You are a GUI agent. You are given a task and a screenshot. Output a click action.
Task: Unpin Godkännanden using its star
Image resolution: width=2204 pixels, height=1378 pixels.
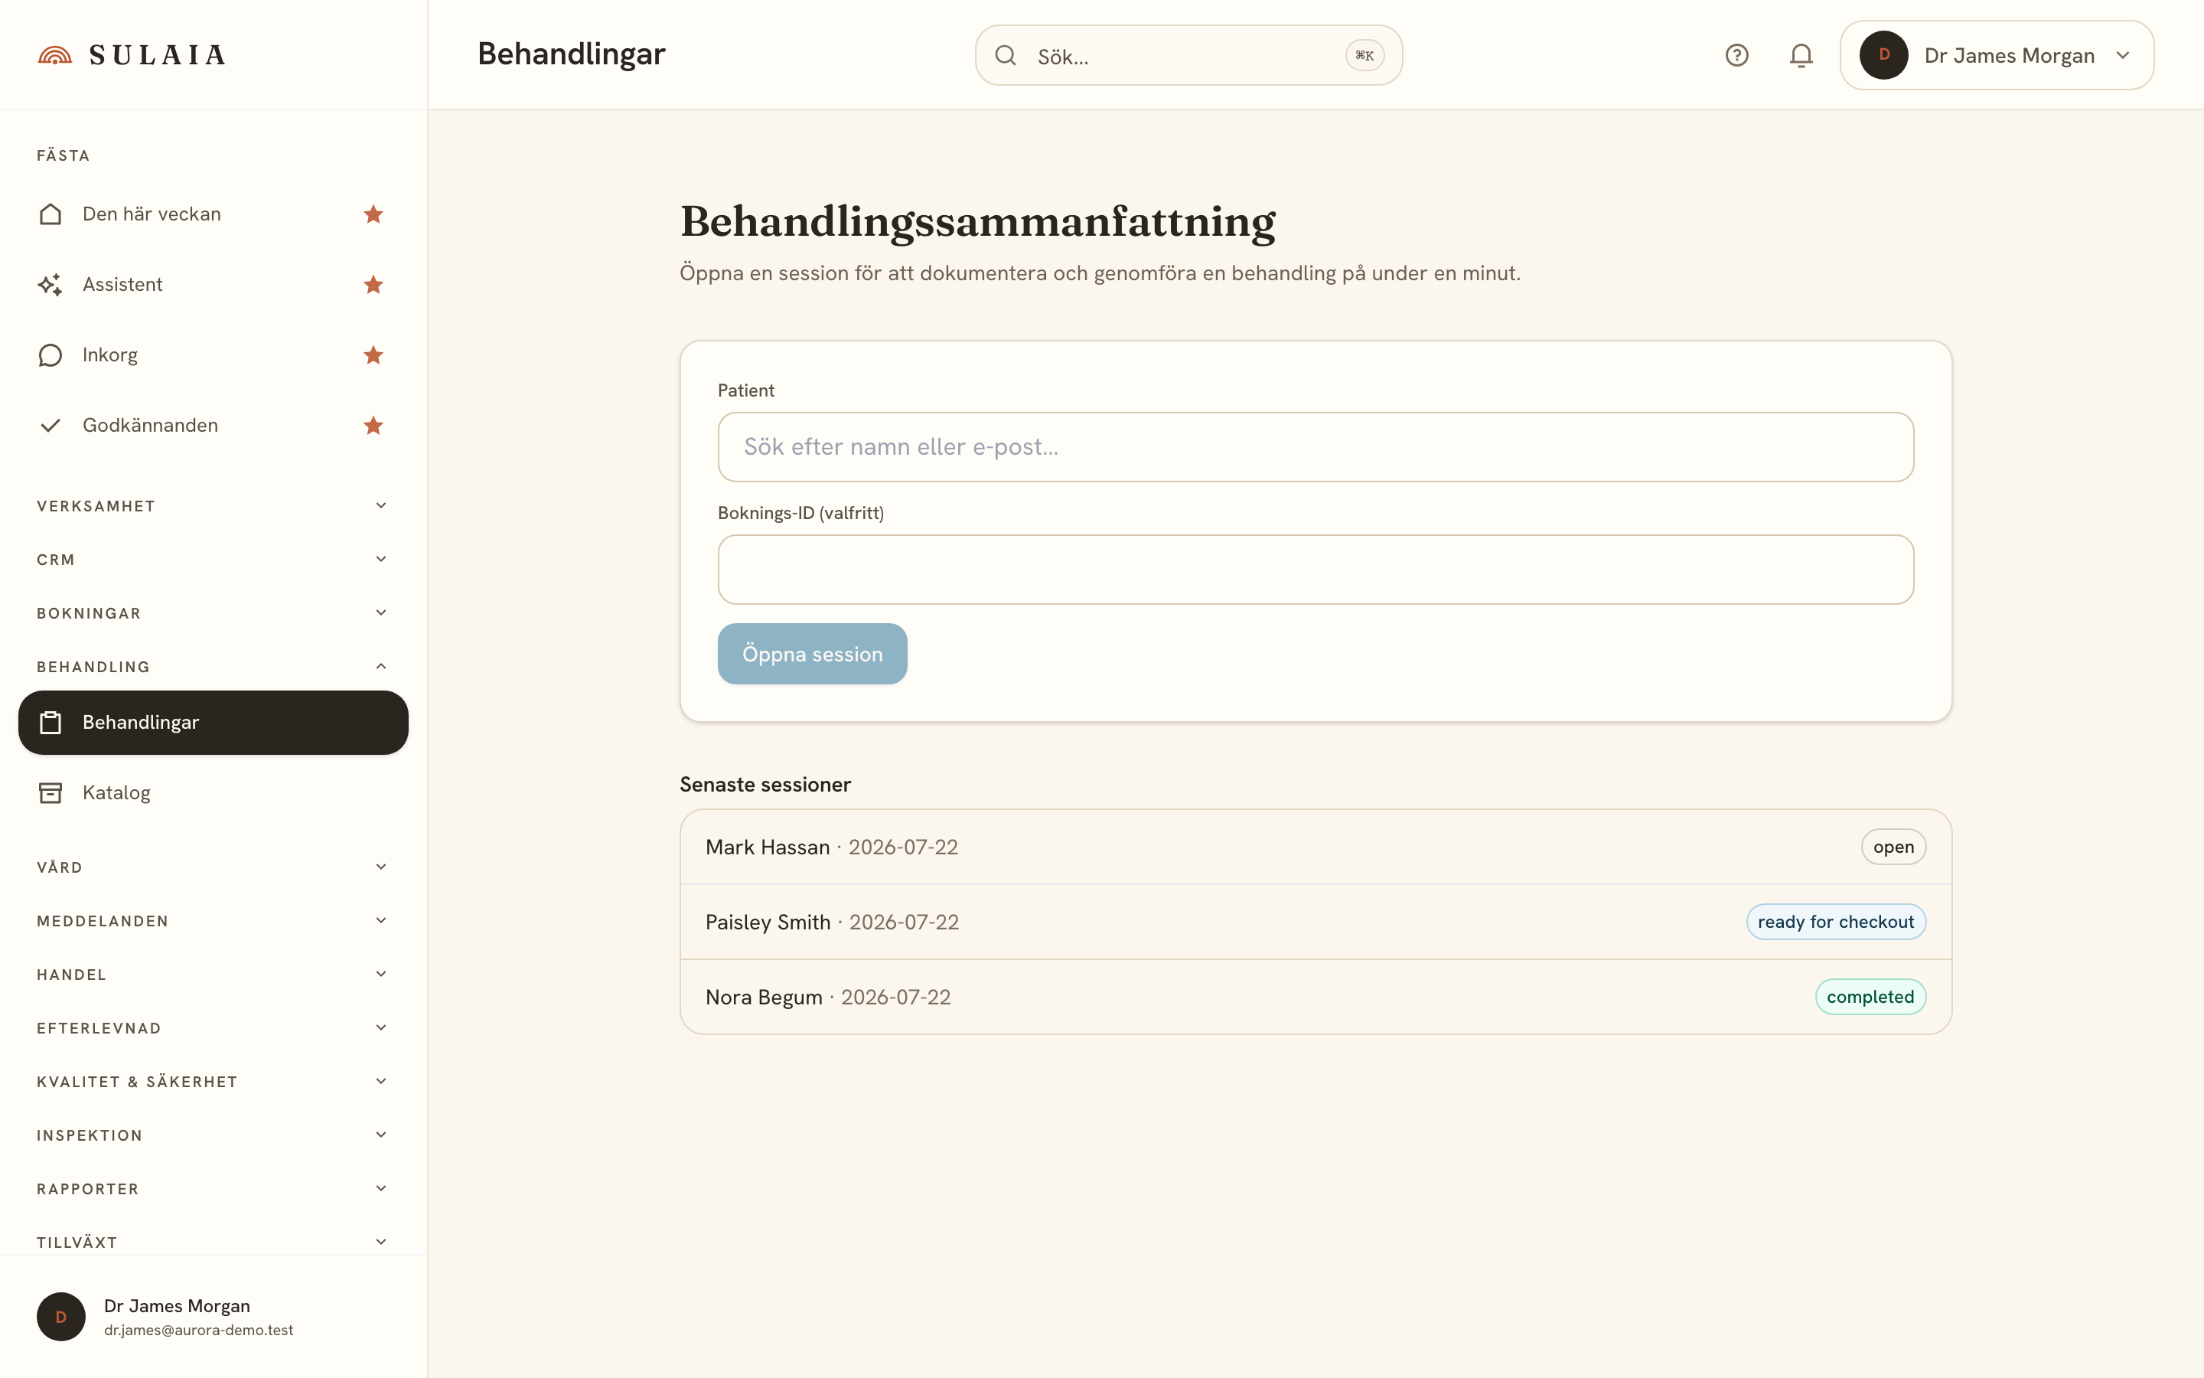(373, 426)
